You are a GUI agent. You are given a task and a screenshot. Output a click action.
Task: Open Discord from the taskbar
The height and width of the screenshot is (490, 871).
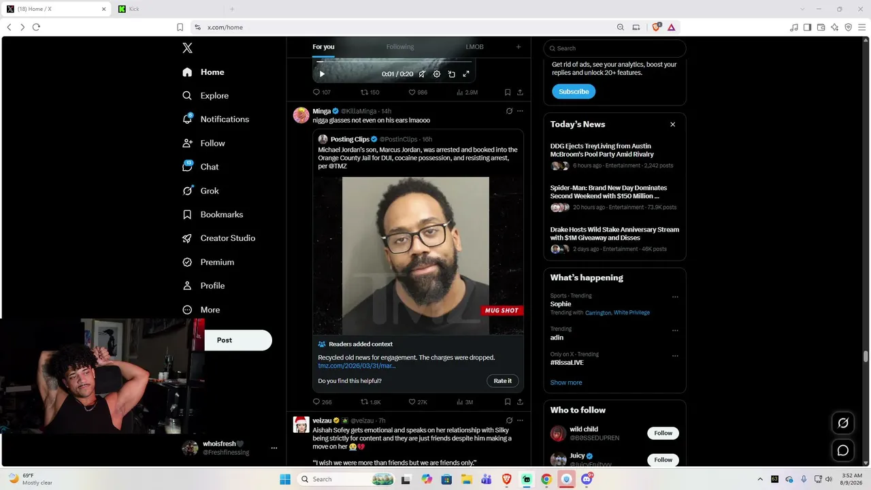[587, 479]
